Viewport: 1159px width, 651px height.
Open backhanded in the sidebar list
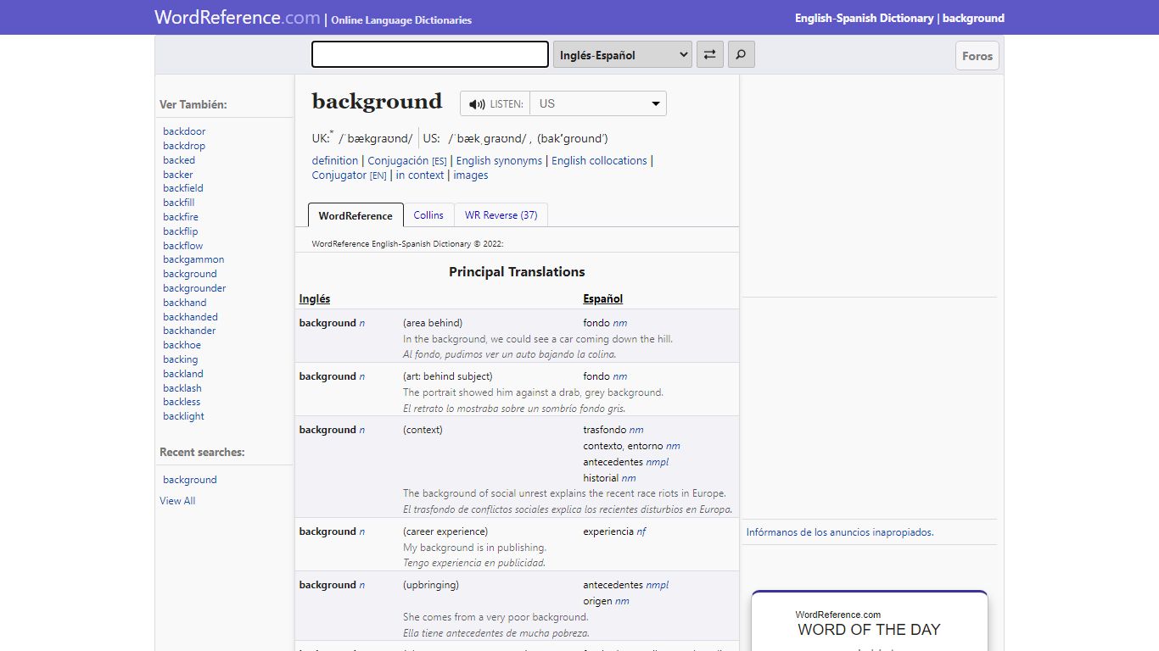pos(190,317)
